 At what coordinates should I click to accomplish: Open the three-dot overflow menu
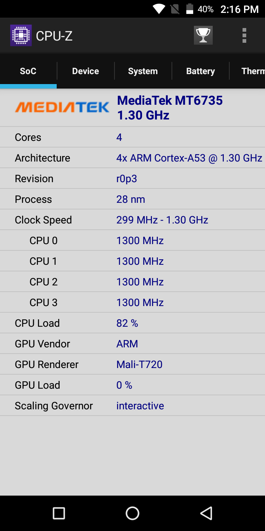(x=244, y=35)
